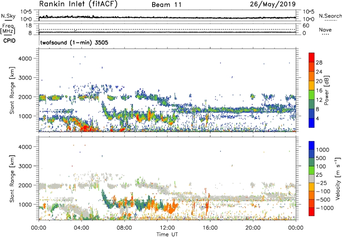The image size is (342, 237).
Task: Click the frequency axis value '18'
Action: [x=29, y=26]
